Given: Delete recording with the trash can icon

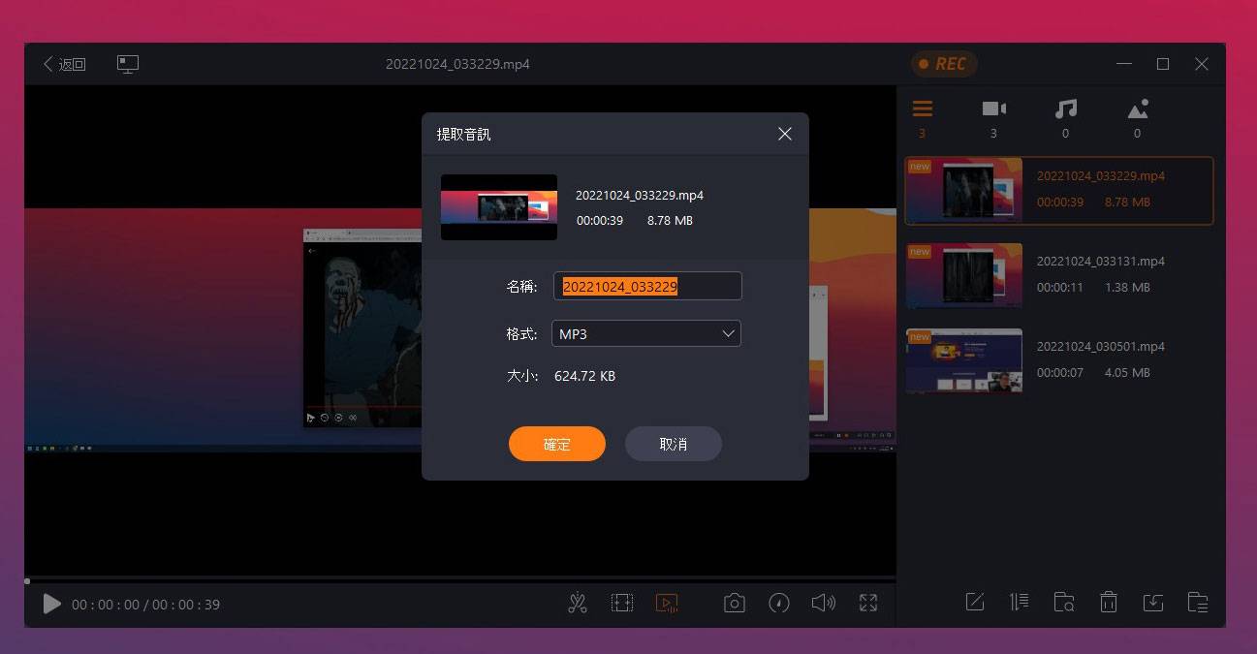Looking at the screenshot, I should coord(1109,603).
